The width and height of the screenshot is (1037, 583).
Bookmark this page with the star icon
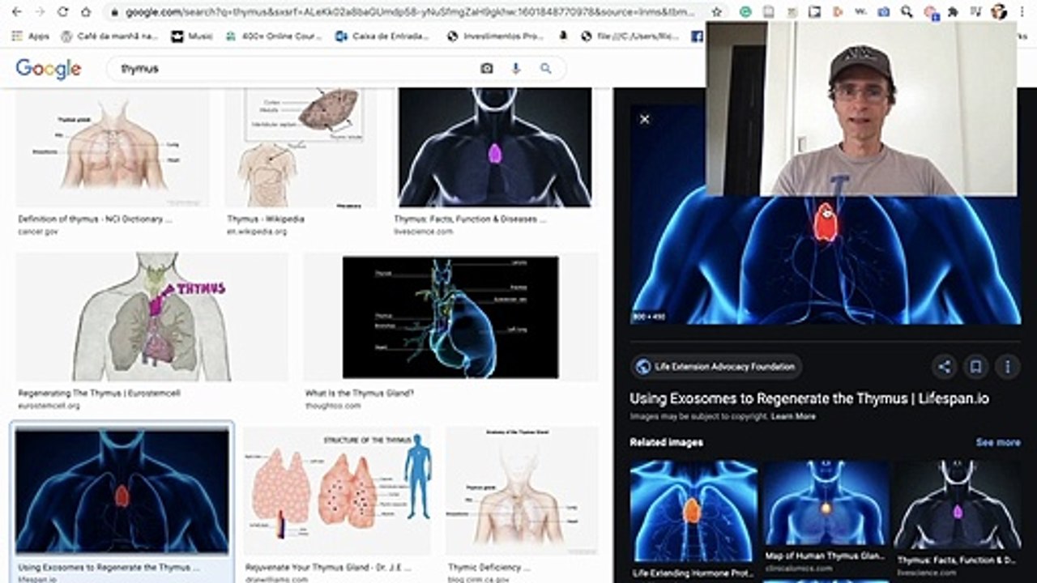(x=716, y=12)
